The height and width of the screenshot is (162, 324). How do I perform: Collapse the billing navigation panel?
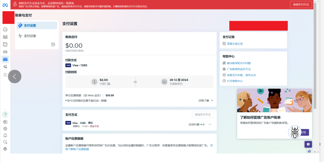[x=53, y=44]
